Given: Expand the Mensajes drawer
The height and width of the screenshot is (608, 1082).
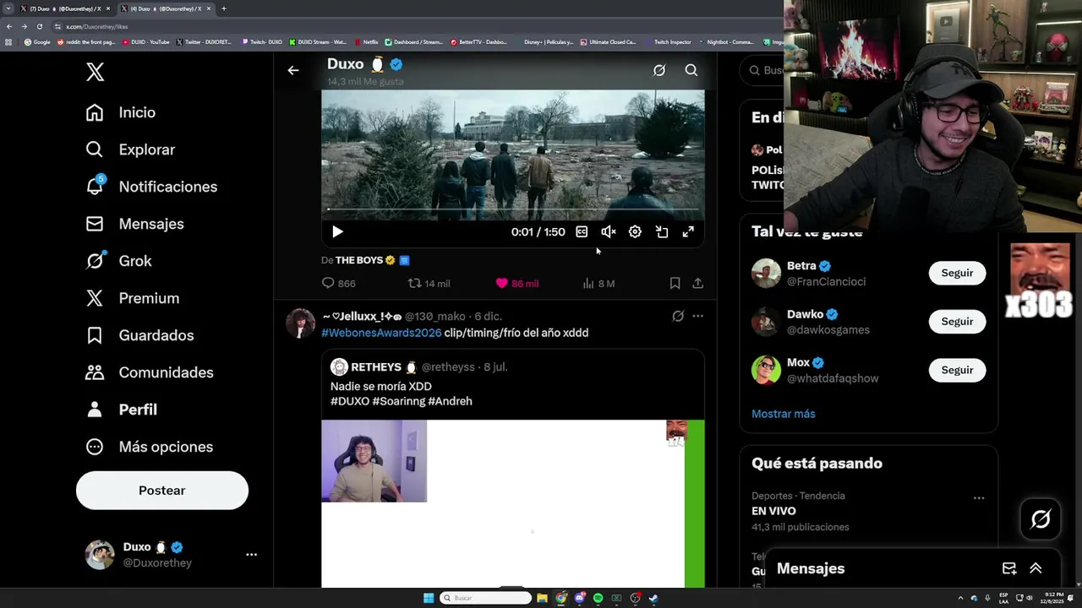Looking at the screenshot, I should pyautogui.click(x=1036, y=568).
